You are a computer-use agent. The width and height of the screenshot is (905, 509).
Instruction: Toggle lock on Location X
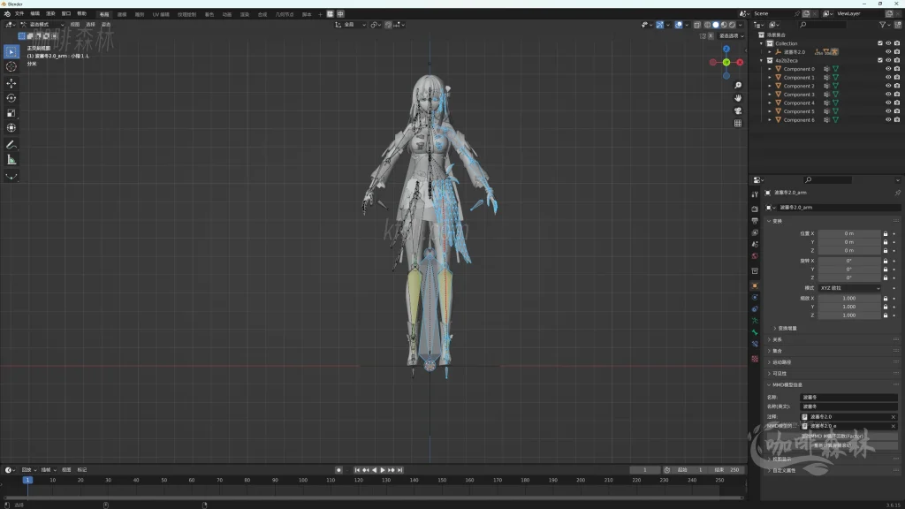[886, 233]
